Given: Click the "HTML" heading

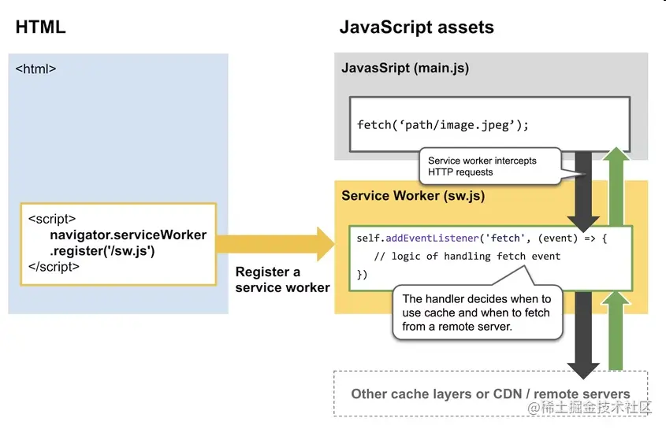Looking at the screenshot, I should pos(41,27).
